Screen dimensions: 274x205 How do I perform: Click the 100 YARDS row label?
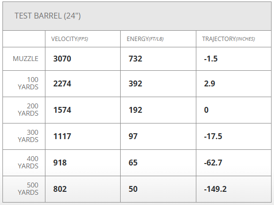click(28, 83)
